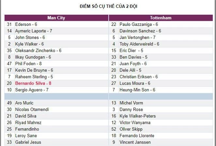Image resolution: width=216 pixels, height=146 pixels.
Task: Select the highlighted Bernardo Silva - 8 entry
Action: point(33,83)
